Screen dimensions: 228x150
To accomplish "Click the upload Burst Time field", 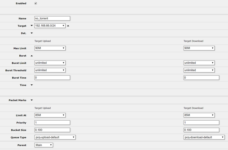I will (x=52, y=78).
